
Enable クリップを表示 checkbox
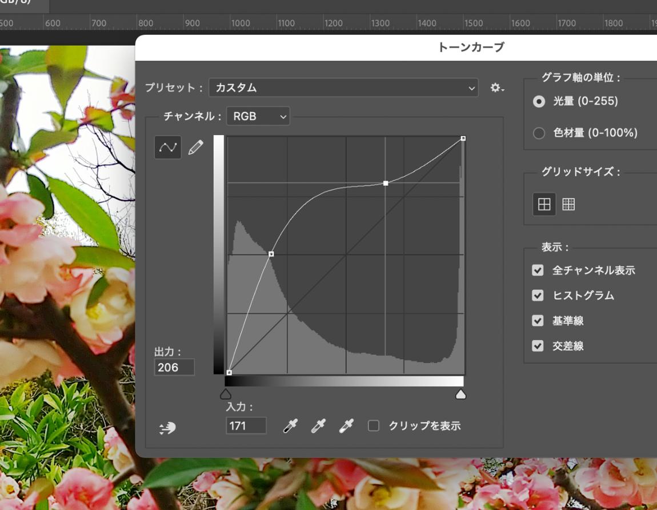[373, 426]
